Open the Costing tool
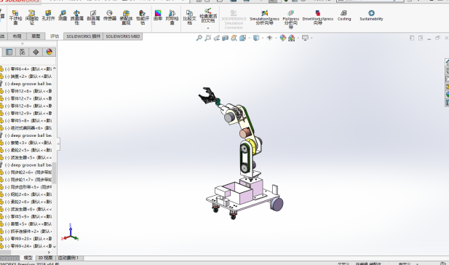 344,15
